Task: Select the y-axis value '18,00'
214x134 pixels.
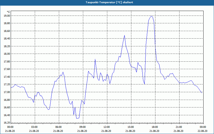Action: coord(7,54)
